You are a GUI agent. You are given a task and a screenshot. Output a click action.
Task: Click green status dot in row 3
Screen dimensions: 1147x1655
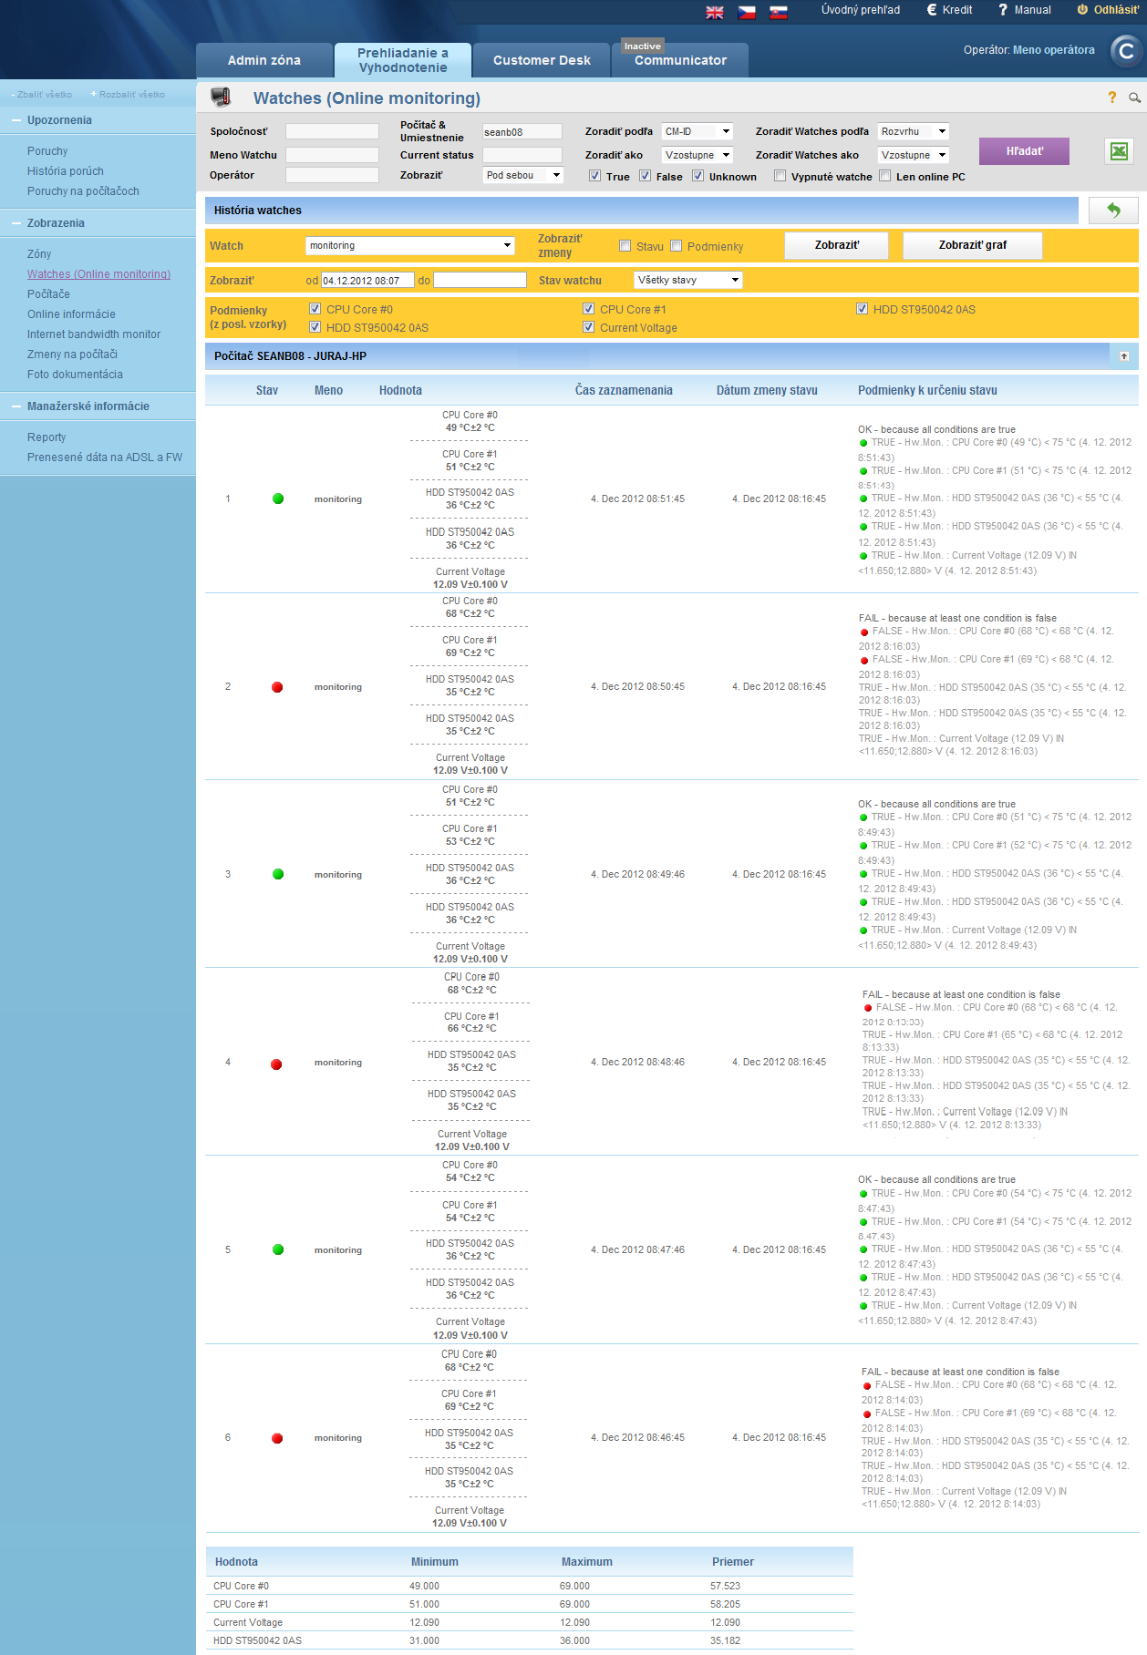pyautogui.click(x=278, y=874)
